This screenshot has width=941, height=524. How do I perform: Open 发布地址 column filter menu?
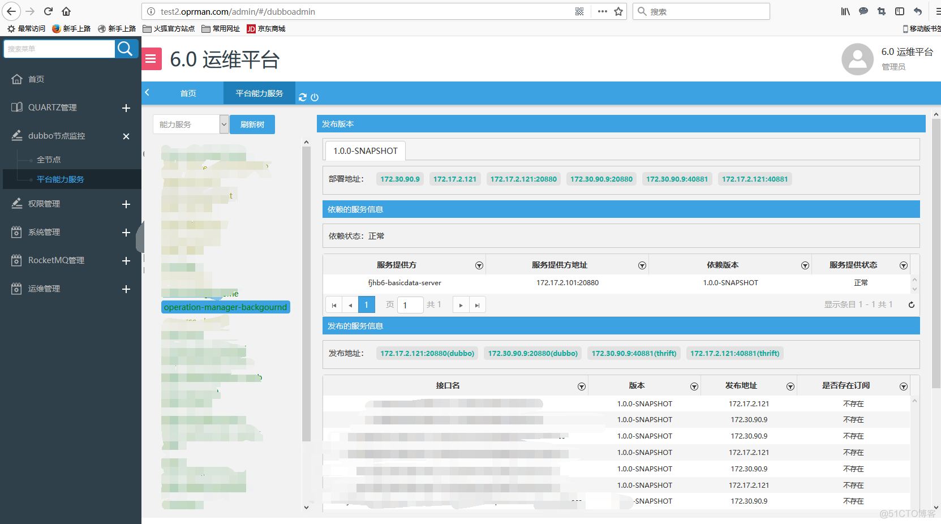click(790, 386)
